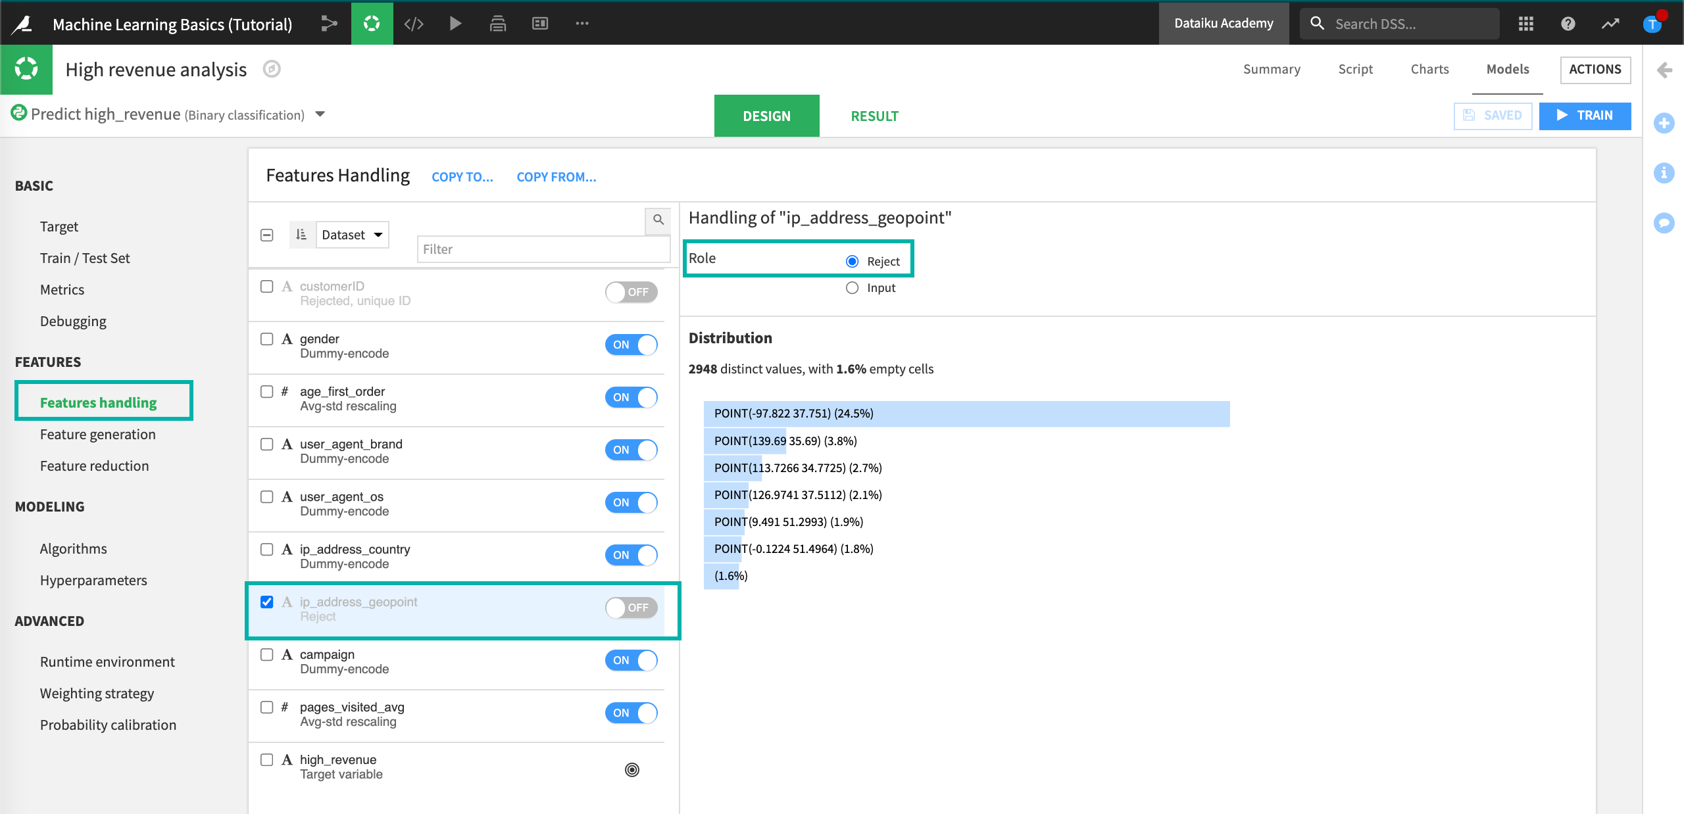Select the pages_visited_avg feature row
The width and height of the screenshot is (1684, 814).
coord(457,715)
